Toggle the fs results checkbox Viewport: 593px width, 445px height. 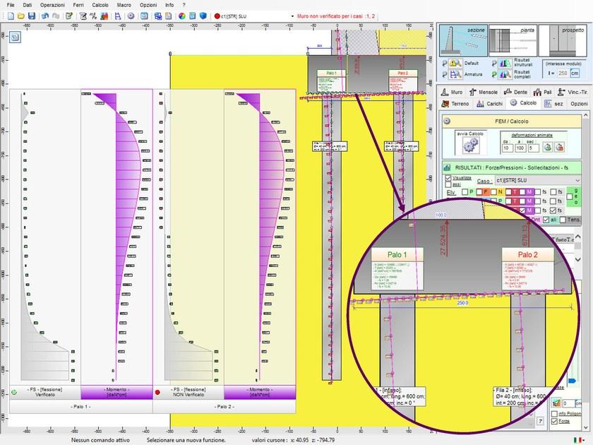[539, 191]
